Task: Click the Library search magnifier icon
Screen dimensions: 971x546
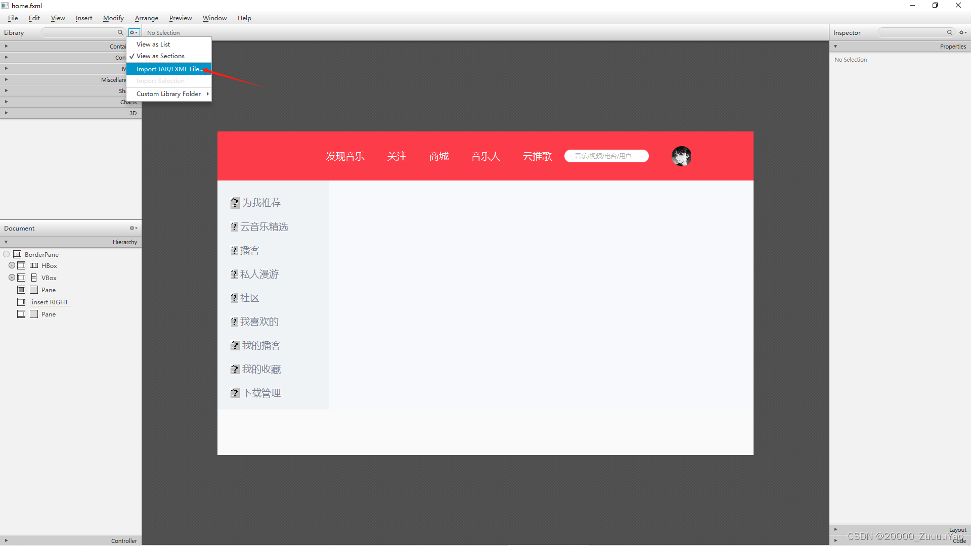Action: pyautogui.click(x=120, y=32)
